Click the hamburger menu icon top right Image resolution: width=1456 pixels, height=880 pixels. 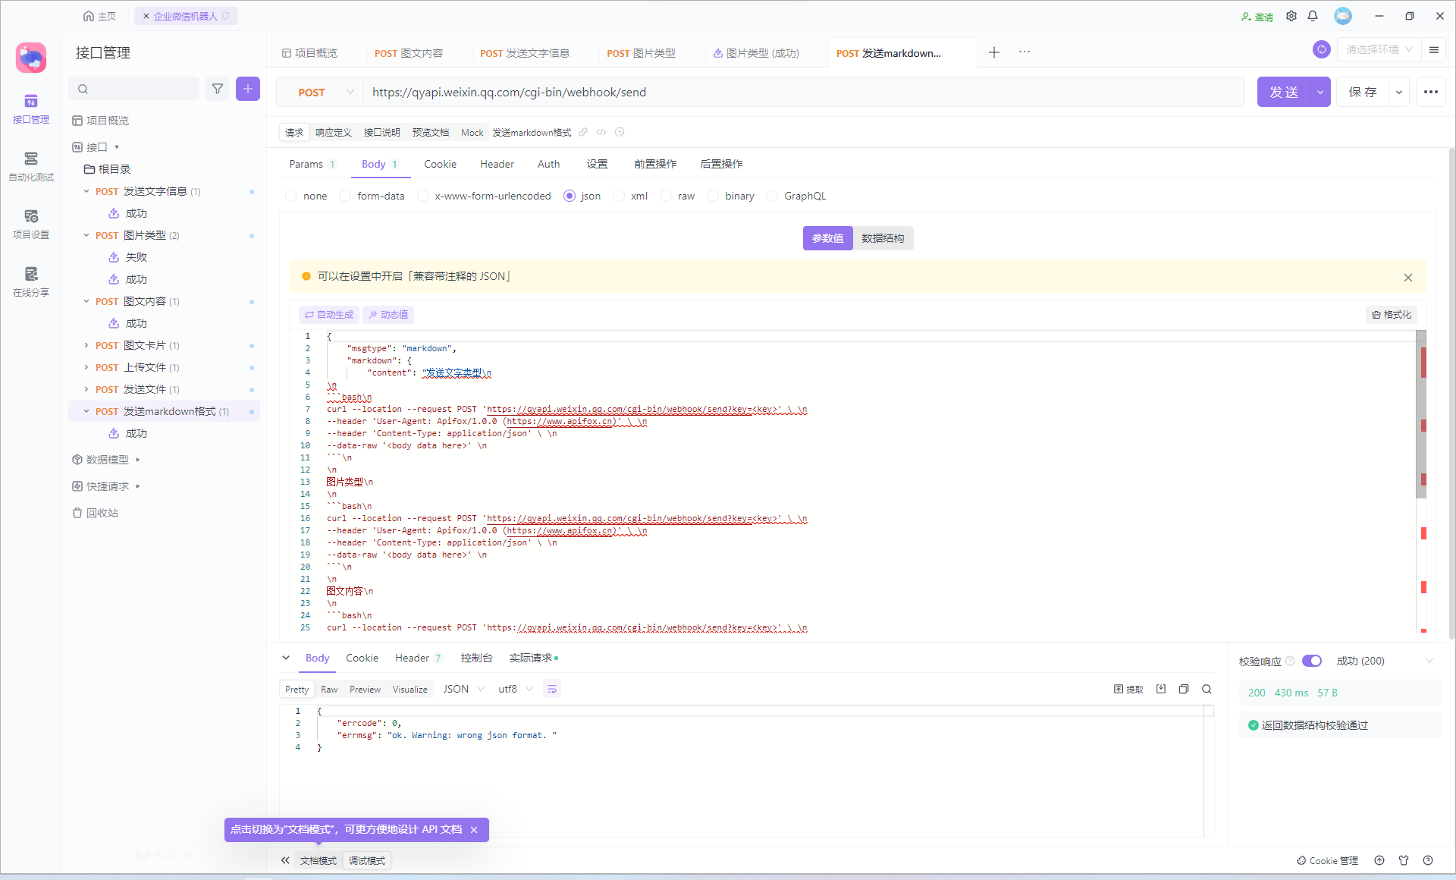pyautogui.click(x=1434, y=50)
